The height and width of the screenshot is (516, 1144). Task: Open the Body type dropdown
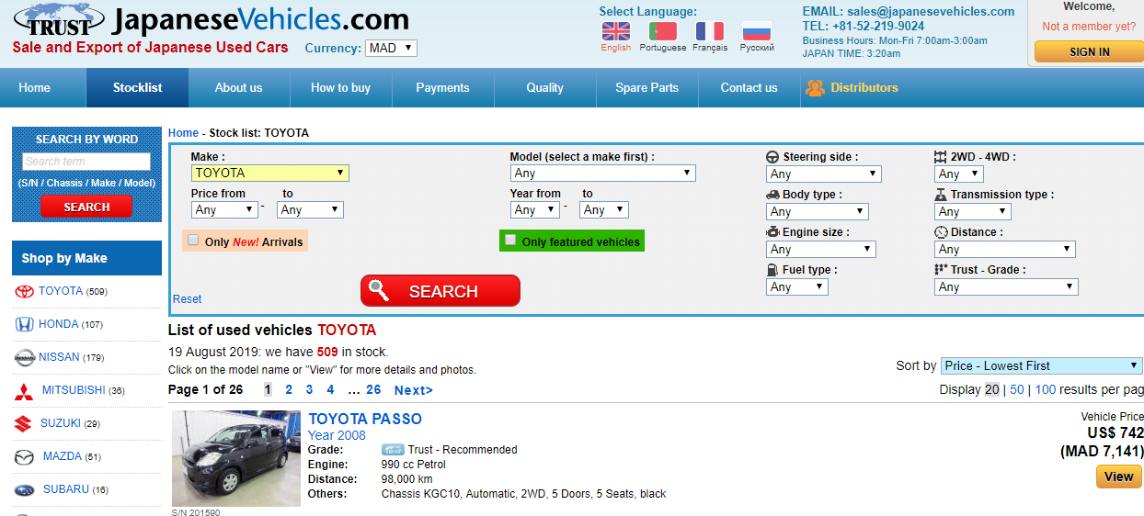(x=818, y=211)
